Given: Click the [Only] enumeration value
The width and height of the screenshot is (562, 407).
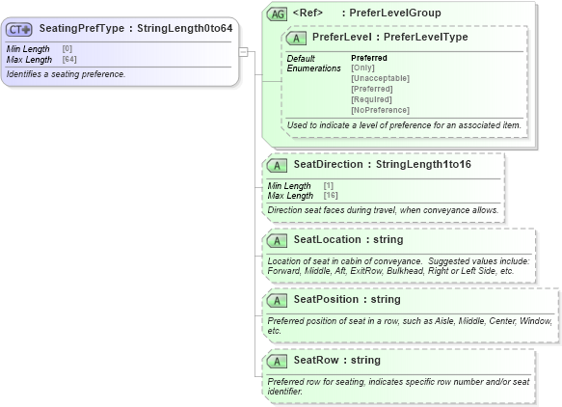Looking at the screenshot, I should 362,68.
